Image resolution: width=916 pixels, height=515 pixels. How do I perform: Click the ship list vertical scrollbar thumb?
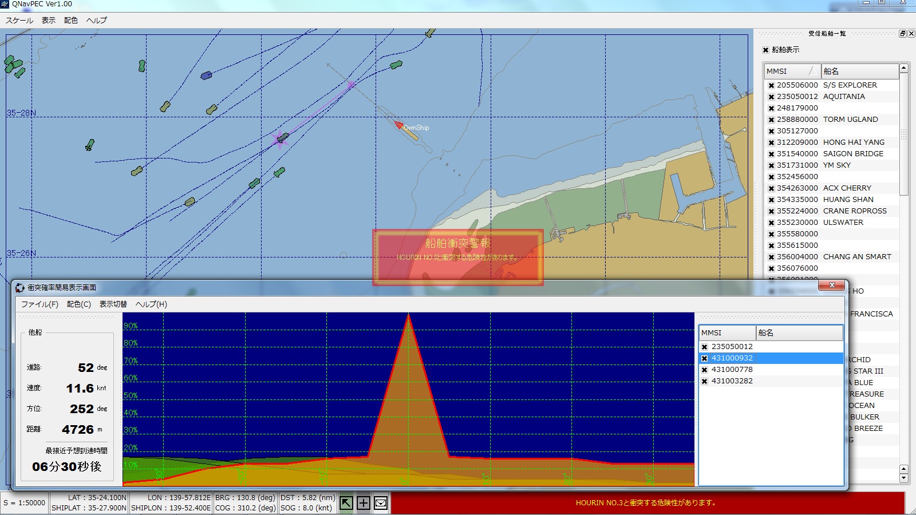[x=904, y=134]
